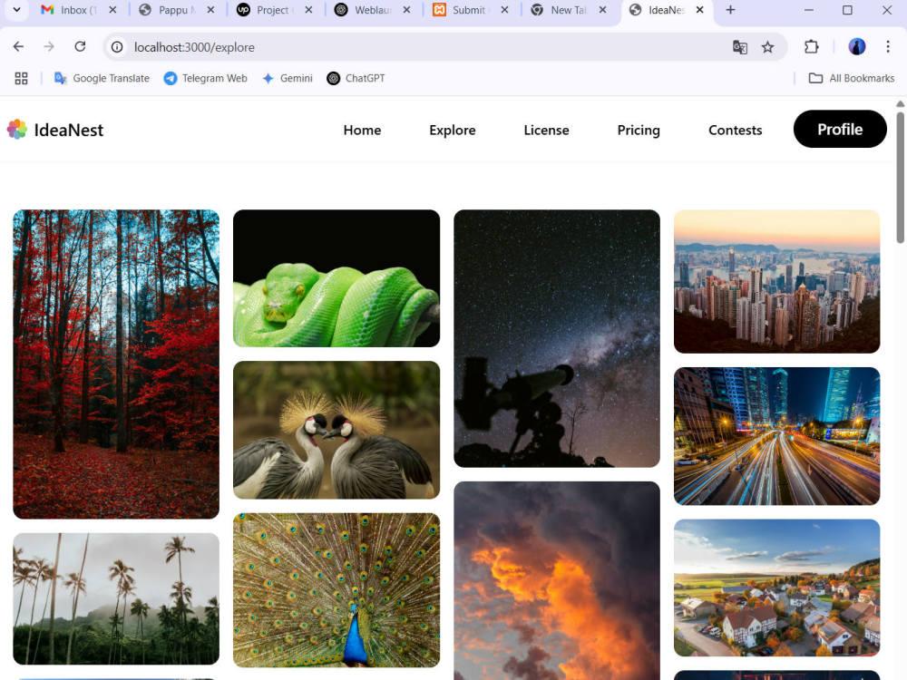Open the aerial village image
This screenshot has height=680, width=907.
click(x=777, y=588)
